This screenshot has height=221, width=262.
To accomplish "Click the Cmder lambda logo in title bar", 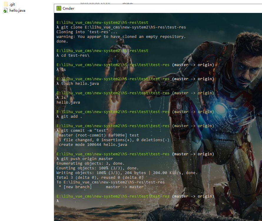I will [59, 8].
